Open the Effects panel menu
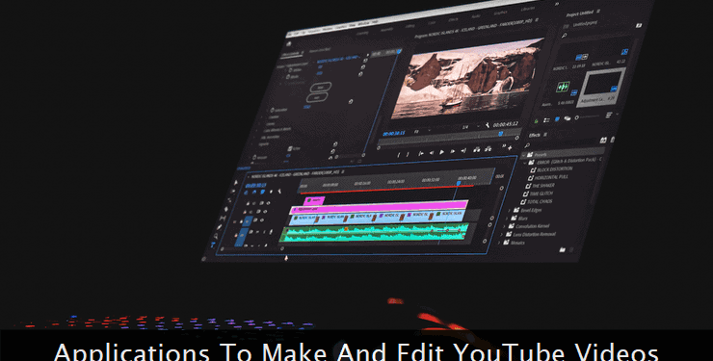Screen dimensions: 713x361 (x=545, y=135)
